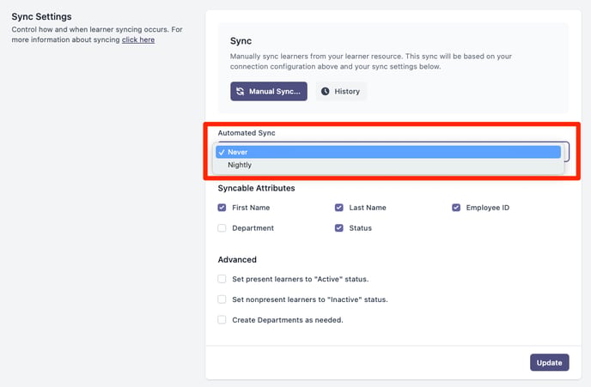The image size is (591, 387).
Task: Click the clock icon beside History
Action: (x=325, y=91)
